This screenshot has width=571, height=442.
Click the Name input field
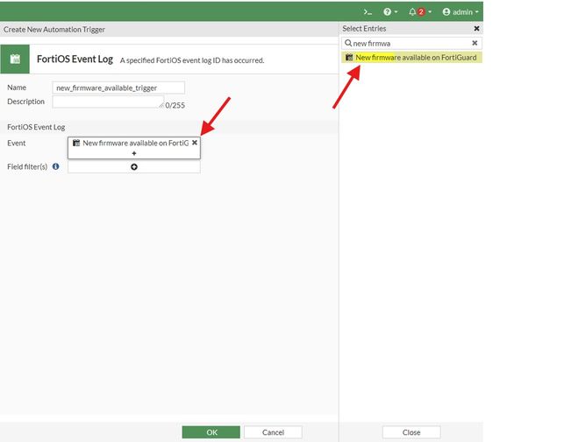click(x=118, y=88)
